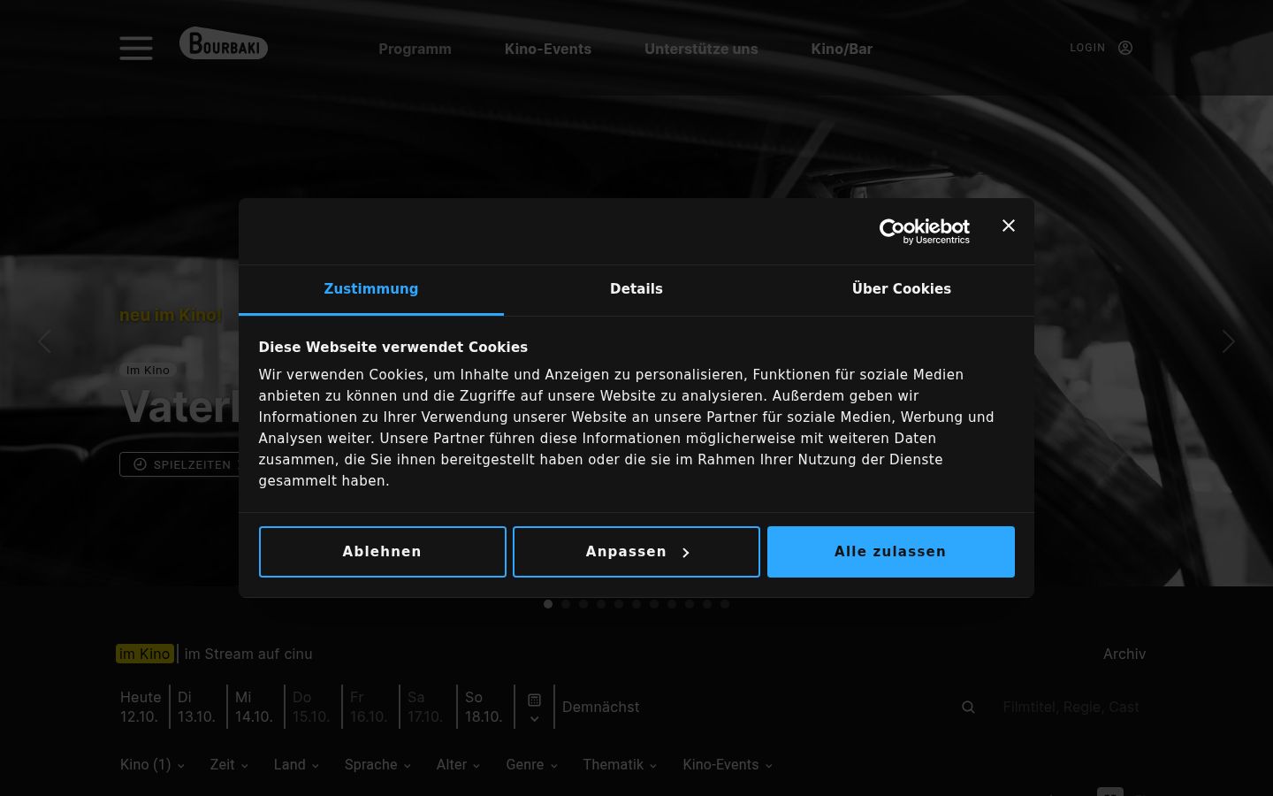The image size is (1273, 796).
Task: Select date Heute 12.10.
Action: pos(141,707)
